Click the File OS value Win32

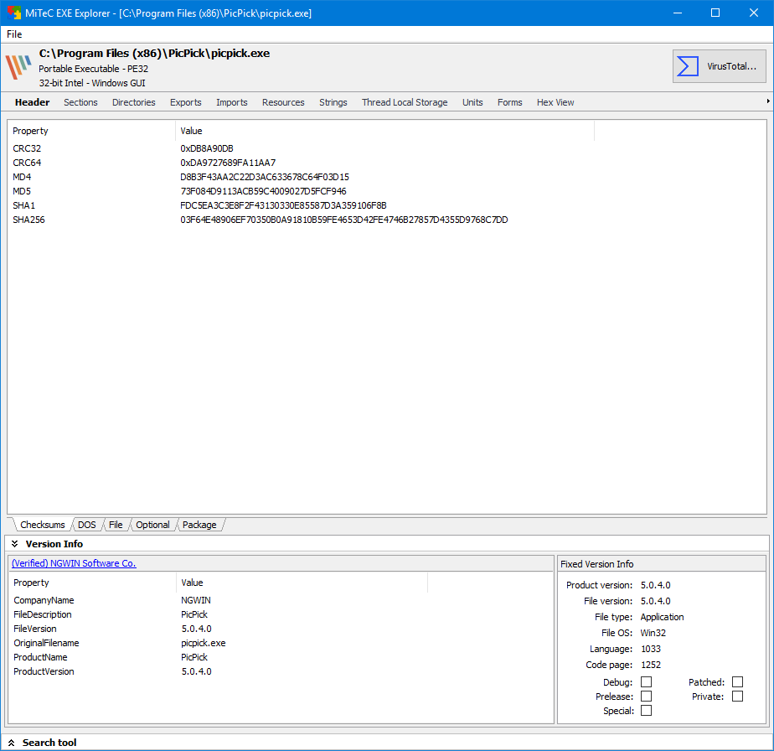pos(653,633)
